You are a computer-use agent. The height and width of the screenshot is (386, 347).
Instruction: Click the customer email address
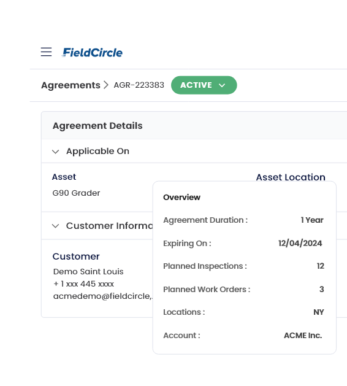[103, 296]
